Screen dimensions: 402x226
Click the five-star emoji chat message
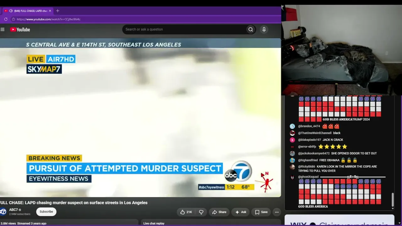333,147
